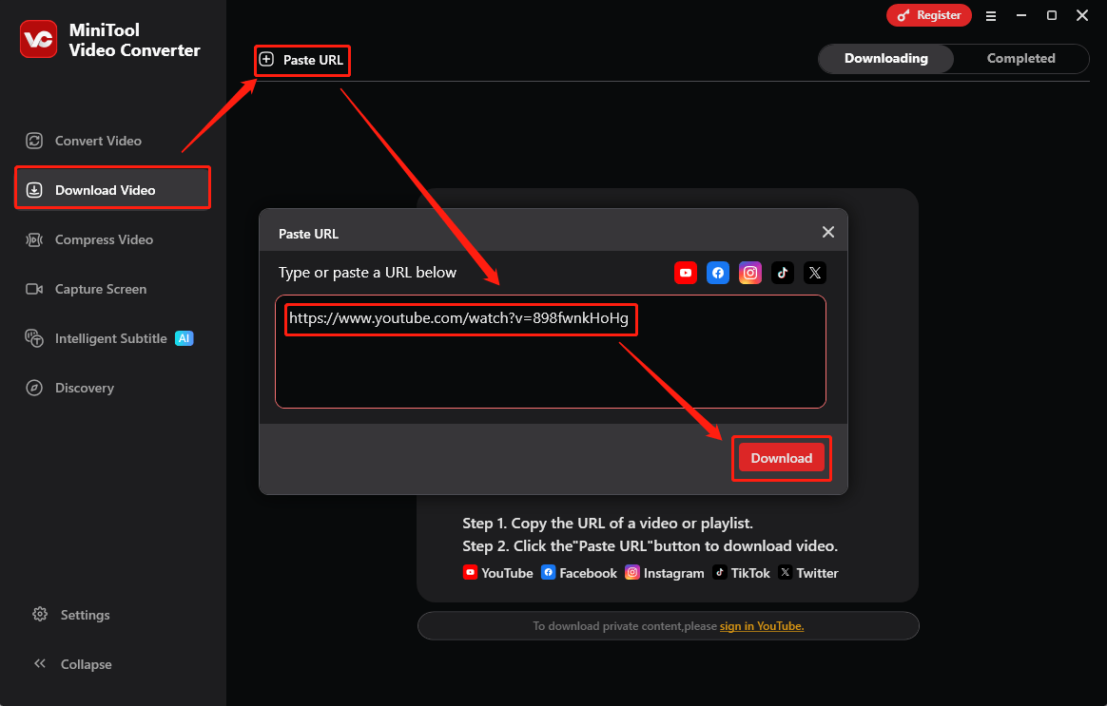The width and height of the screenshot is (1107, 706).
Task: Open the Settings gear
Action: [x=71, y=615]
